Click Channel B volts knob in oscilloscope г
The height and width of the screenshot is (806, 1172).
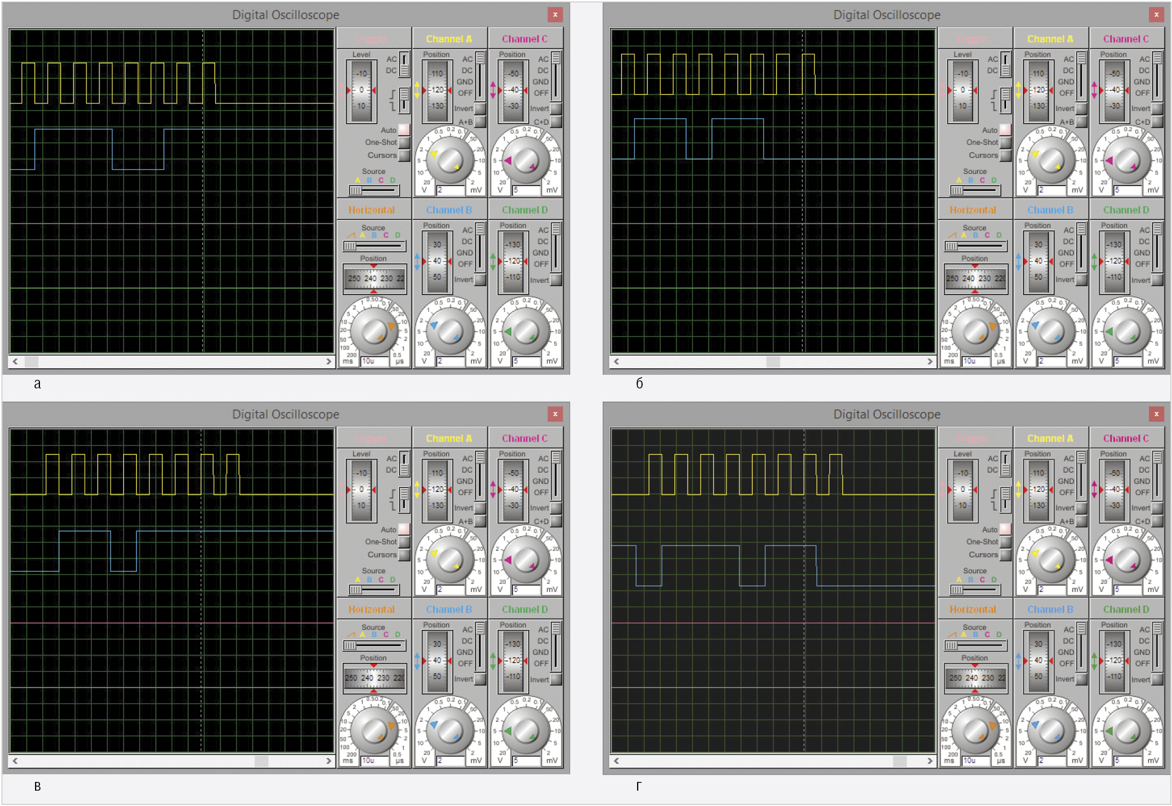click(1050, 730)
